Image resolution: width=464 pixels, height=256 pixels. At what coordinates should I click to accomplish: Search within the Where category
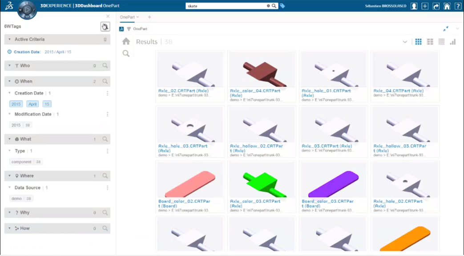pos(105,176)
